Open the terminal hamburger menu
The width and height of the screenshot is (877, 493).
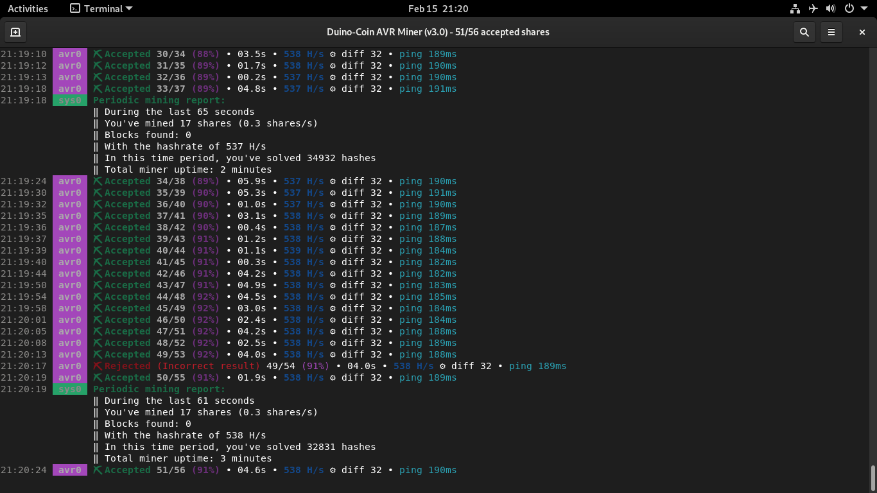click(x=831, y=32)
